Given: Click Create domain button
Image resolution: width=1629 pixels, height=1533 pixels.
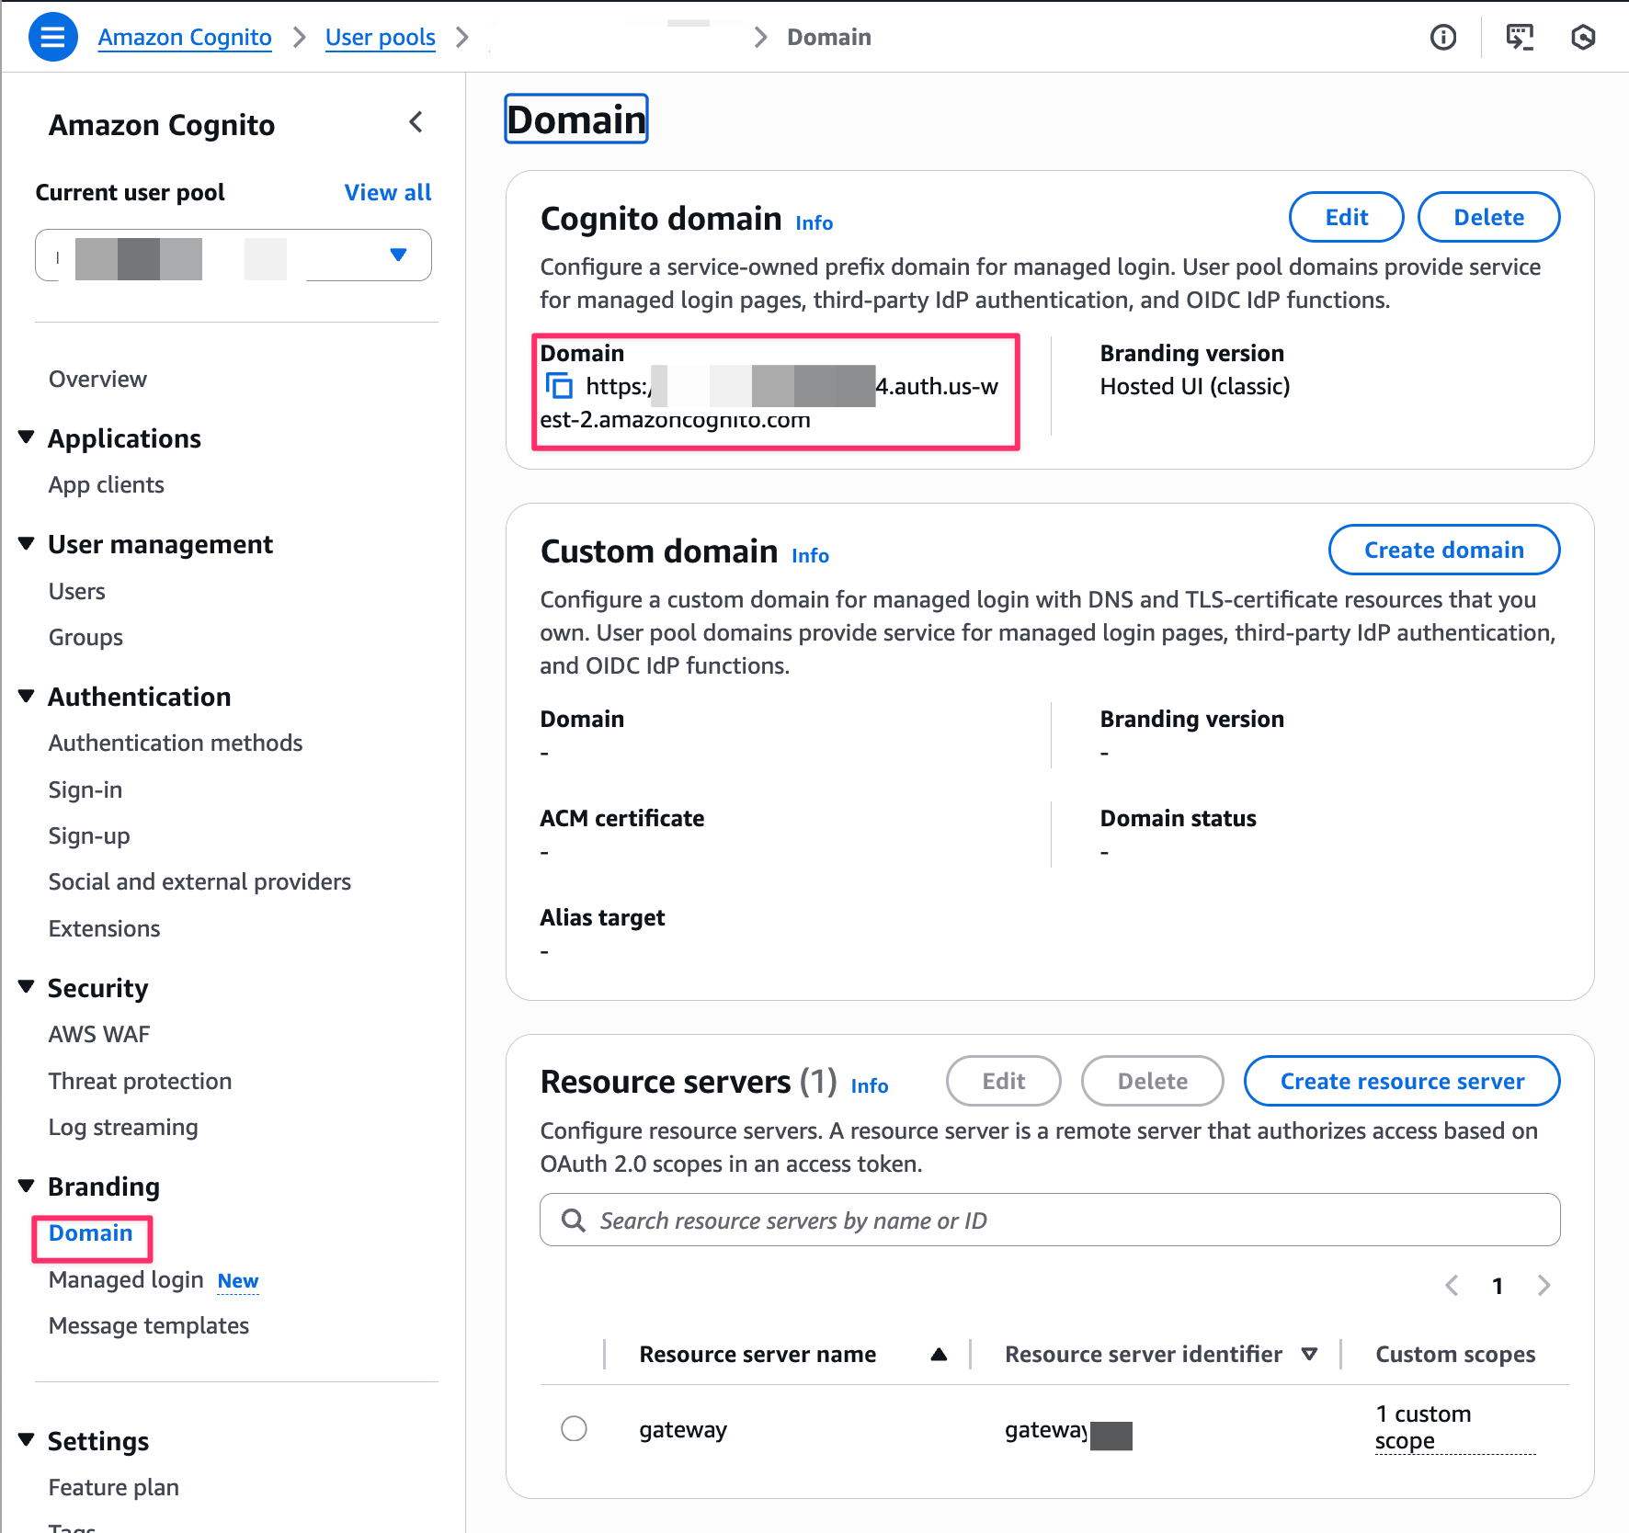Looking at the screenshot, I should 1444,550.
